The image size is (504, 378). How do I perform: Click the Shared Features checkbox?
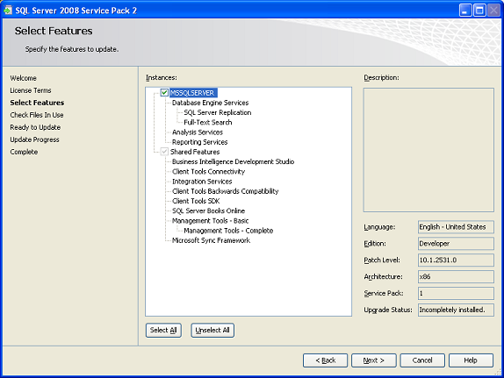[x=164, y=152]
